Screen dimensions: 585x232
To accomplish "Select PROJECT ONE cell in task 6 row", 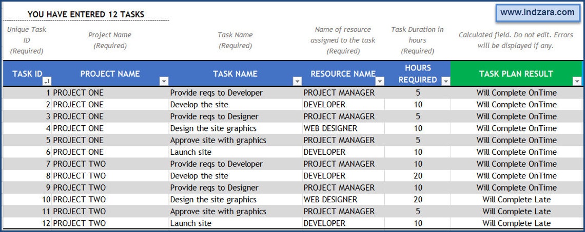I will (110, 152).
